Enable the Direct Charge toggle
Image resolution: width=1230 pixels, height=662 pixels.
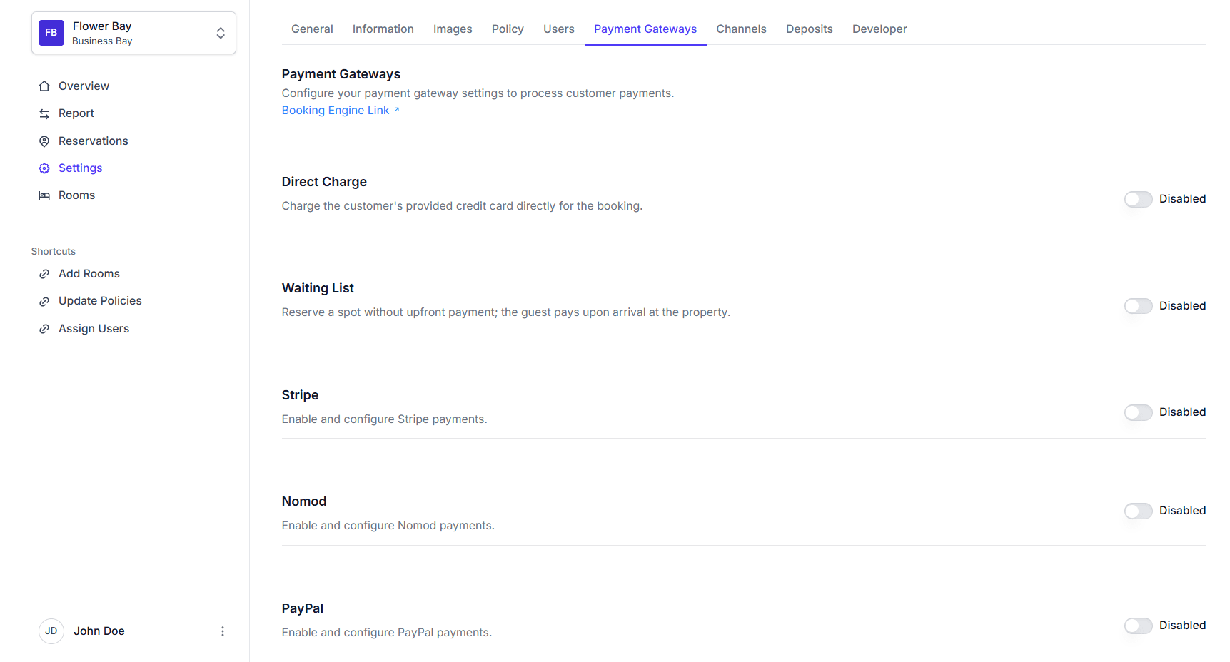point(1138,199)
